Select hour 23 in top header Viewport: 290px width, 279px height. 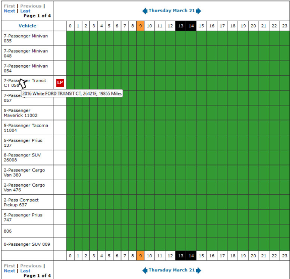284,26
